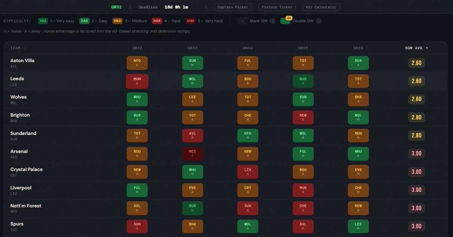Open the Aston Villa team row name
This screenshot has height=237, width=453.
22,61
